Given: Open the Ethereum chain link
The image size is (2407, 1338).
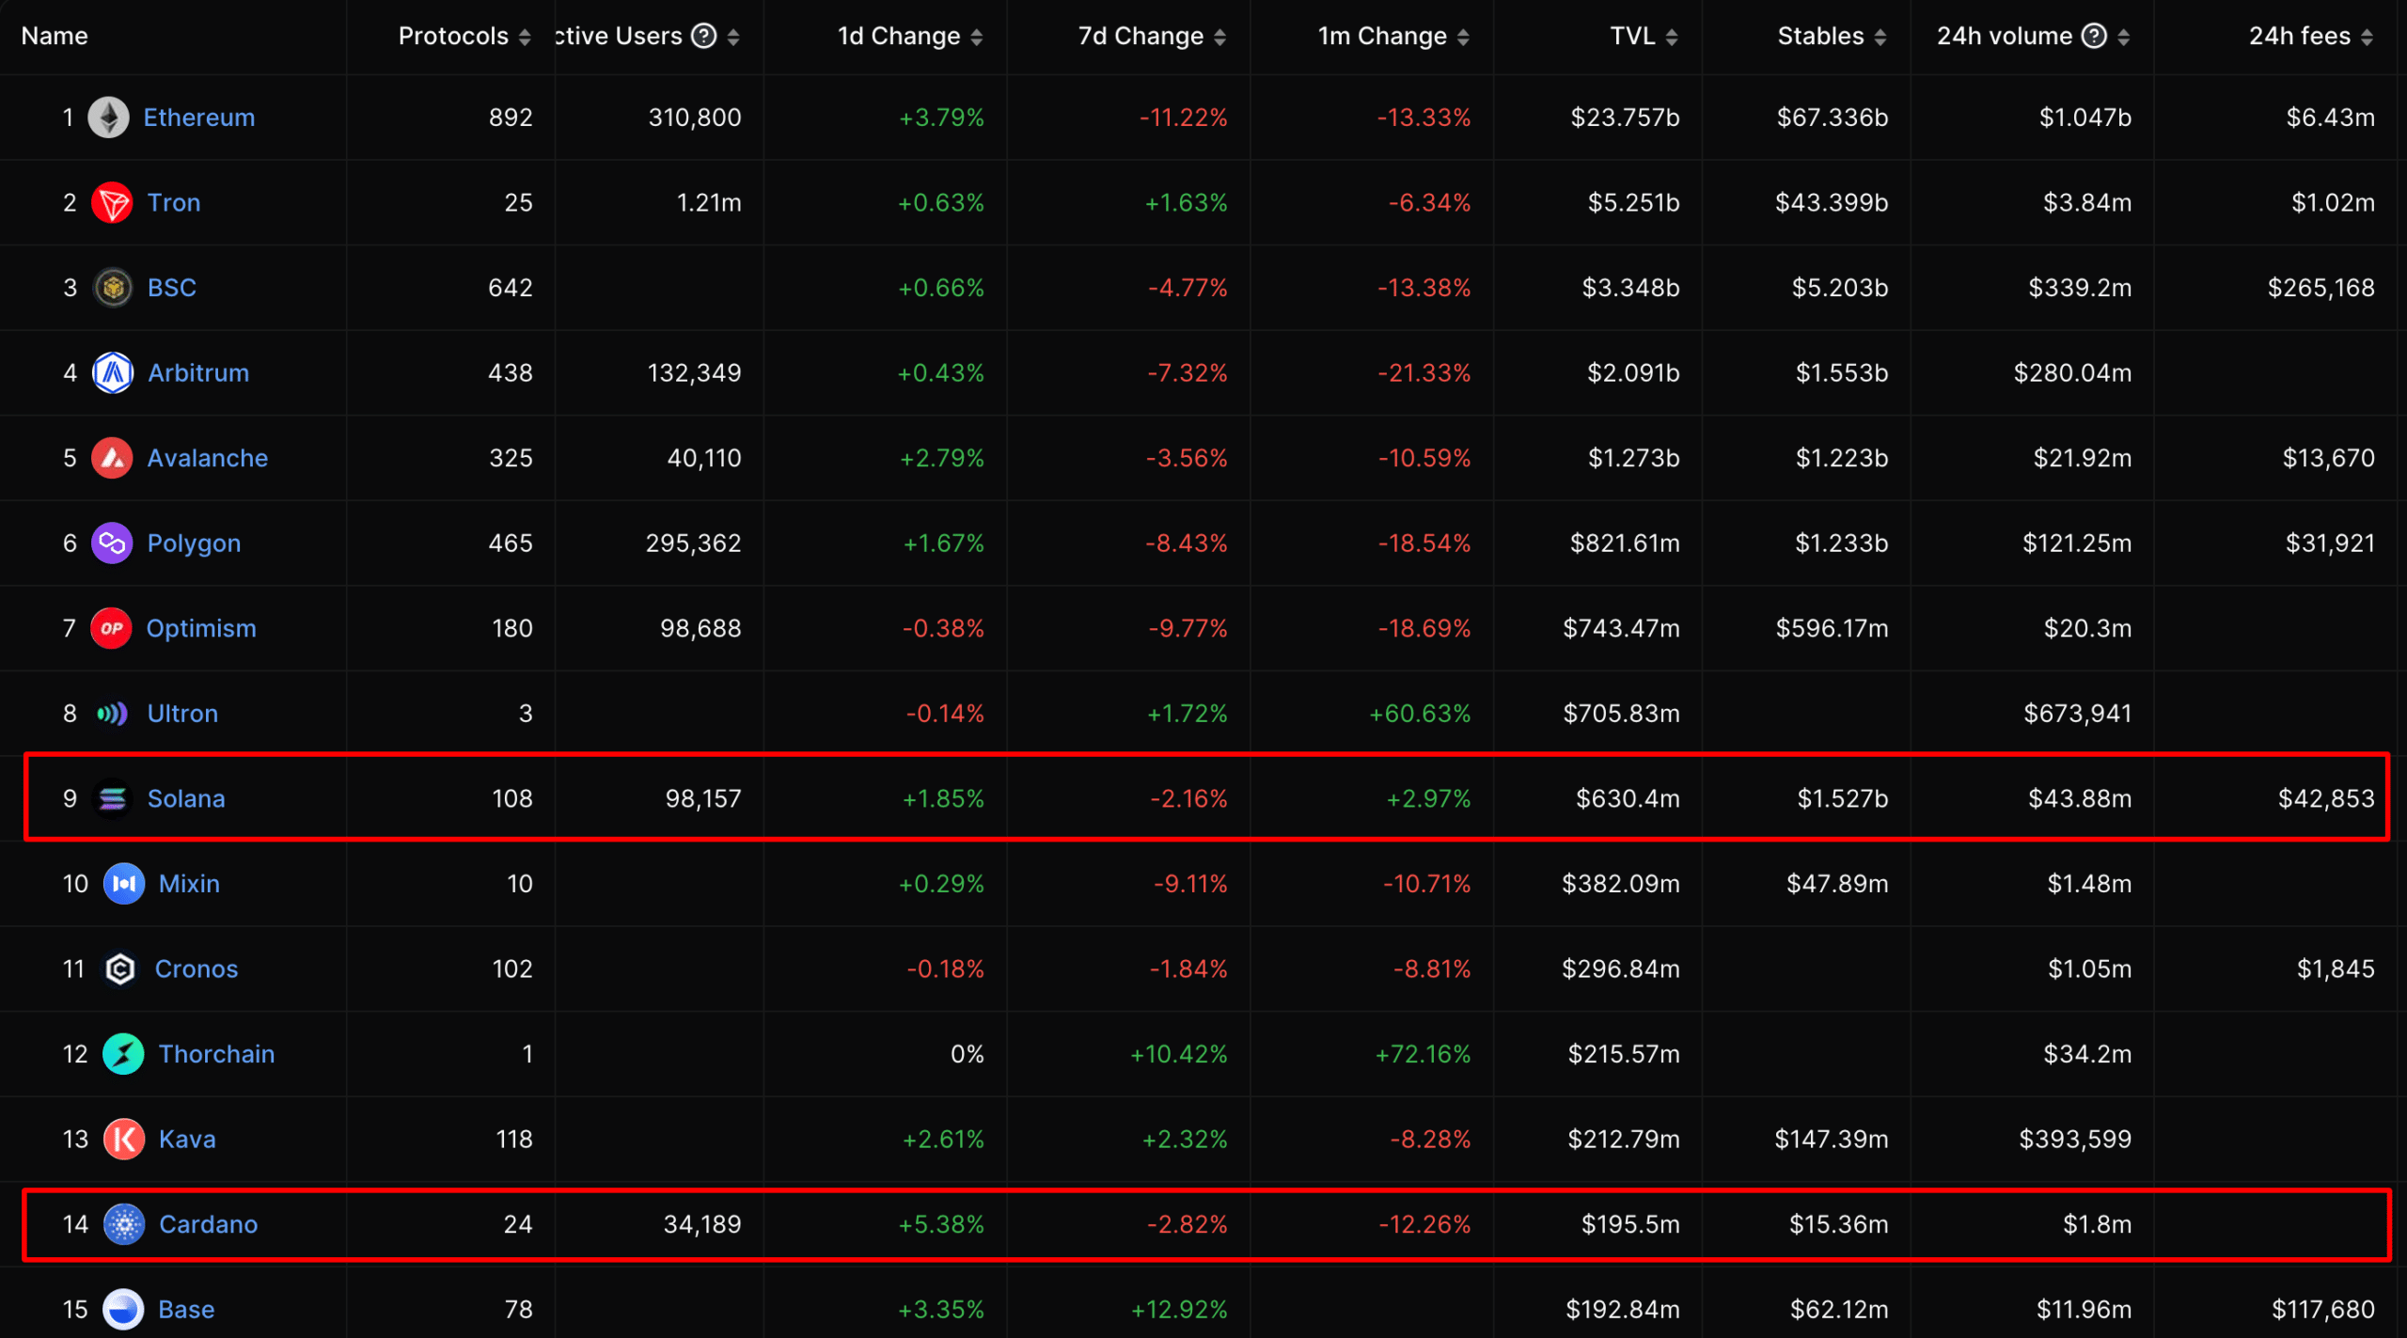Looking at the screenshot, I should (199, 118).
